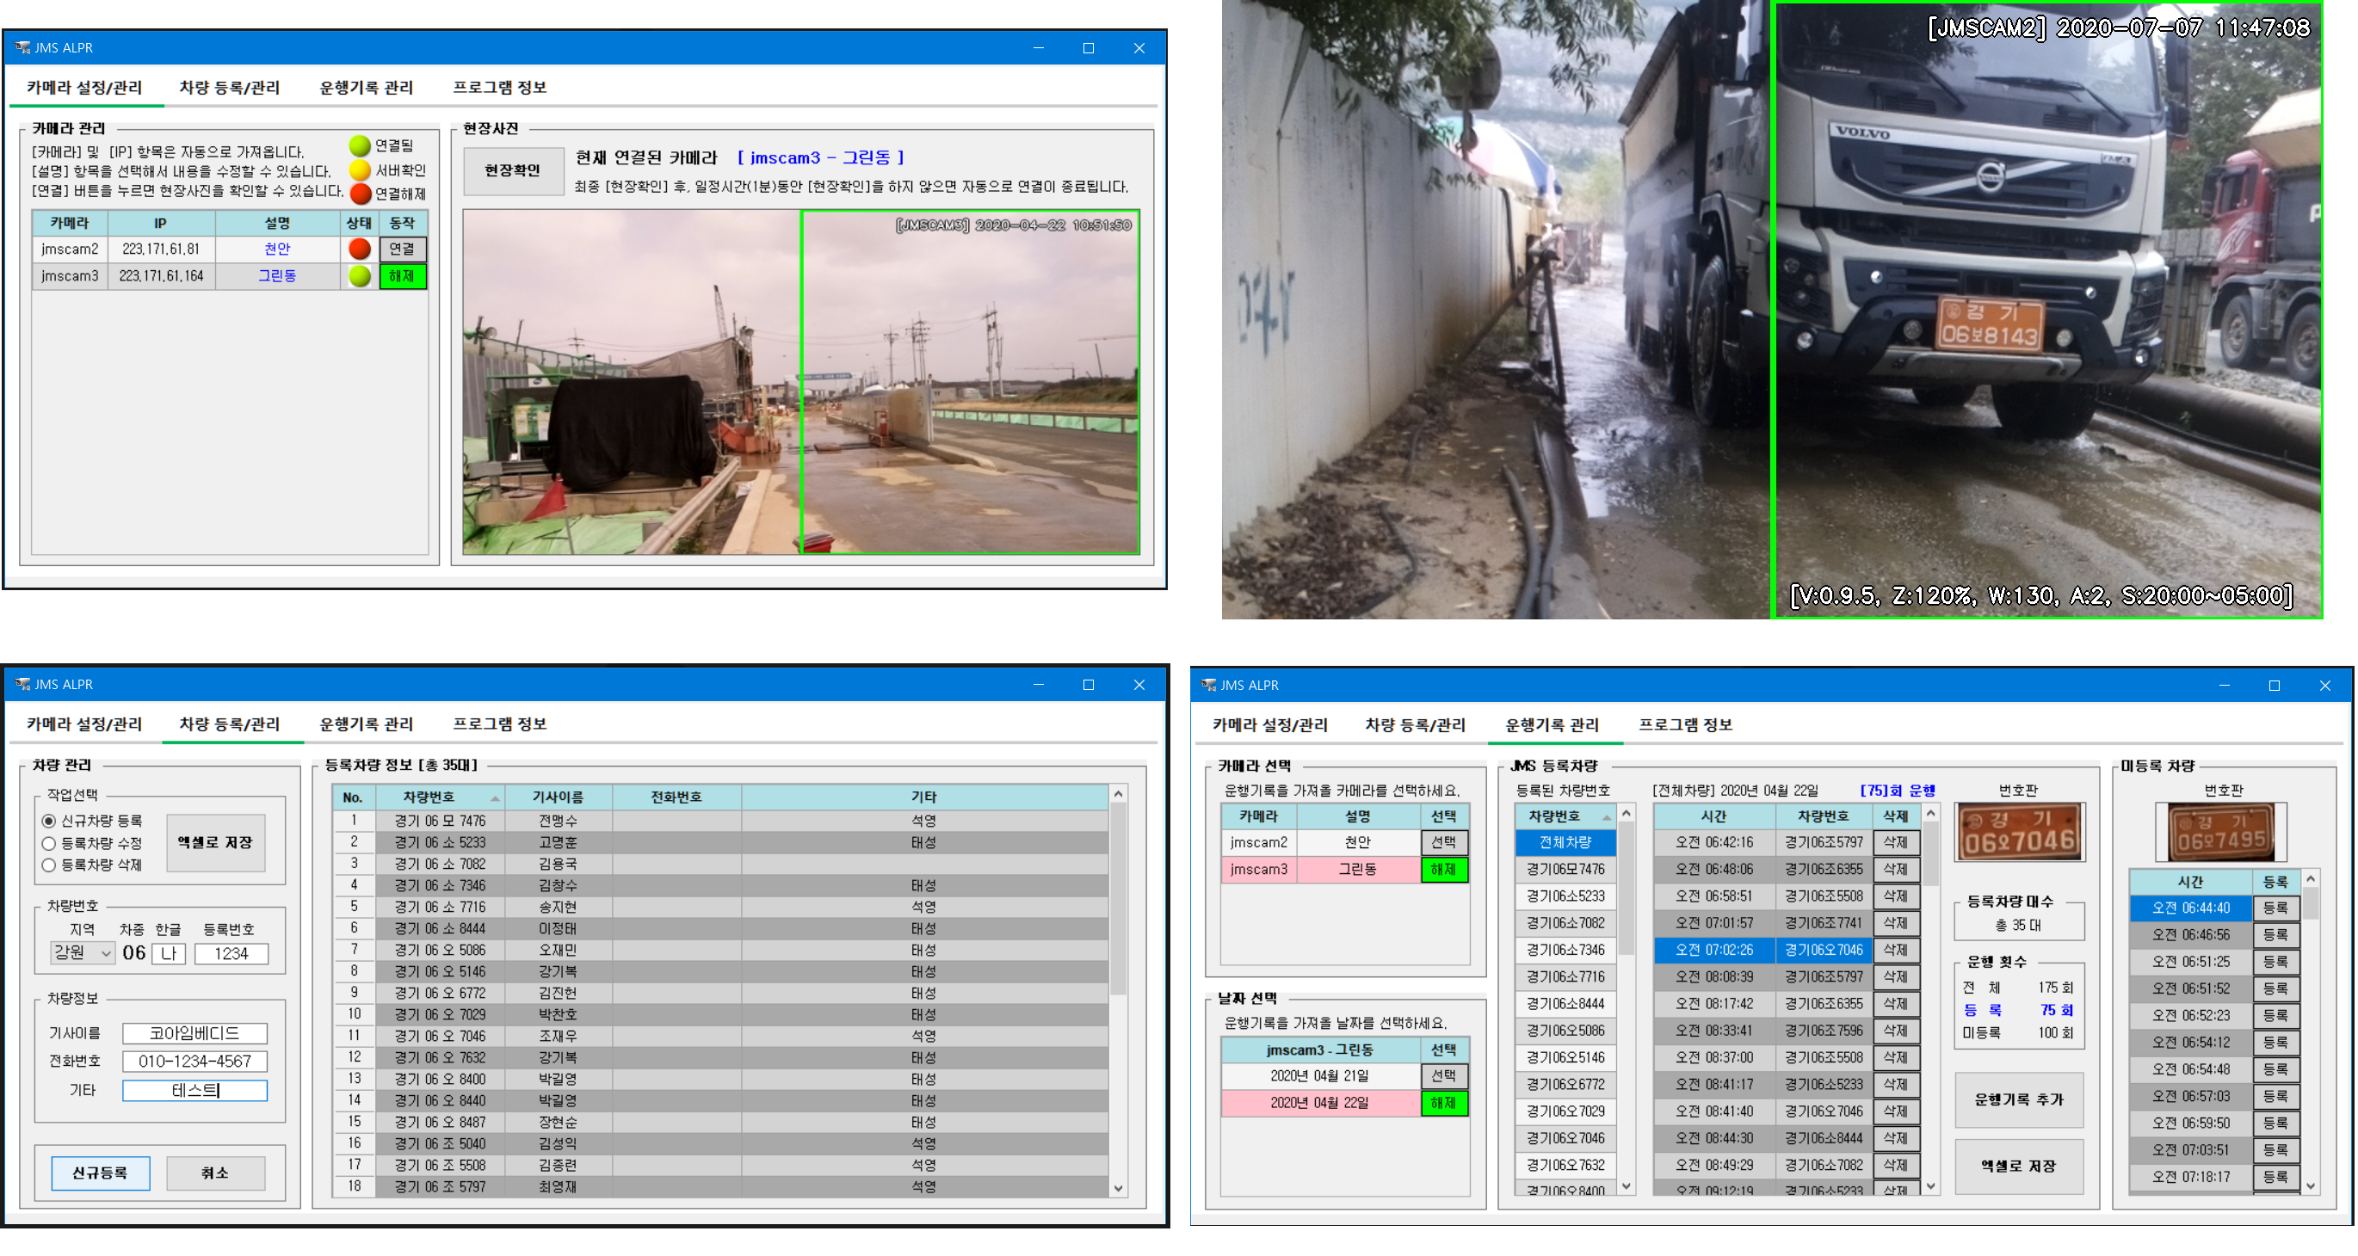Screen dimensions: 2358x1256
Task: Open 프로그램 정보 tab in bottom-left window
Action: 499,723
